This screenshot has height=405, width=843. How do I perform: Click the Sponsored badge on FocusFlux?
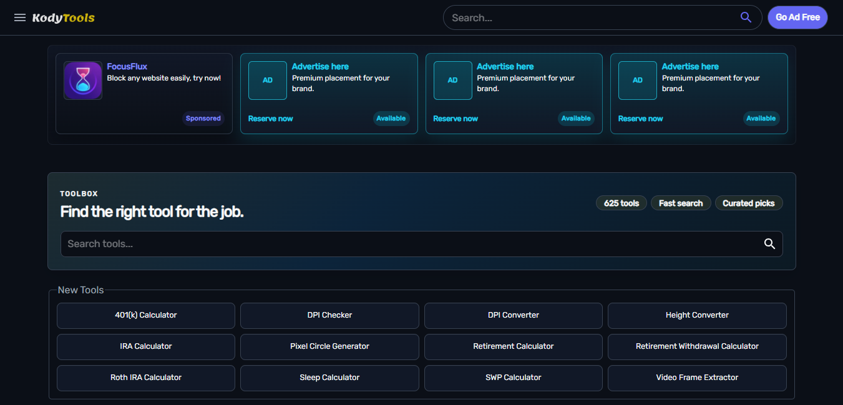point(203,119)
